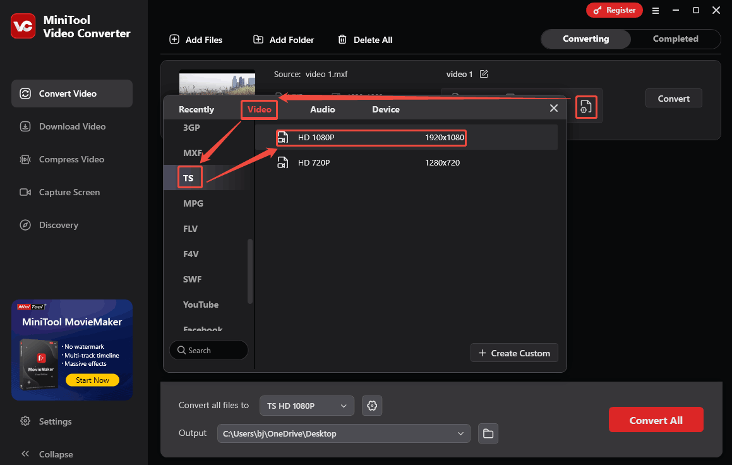732x465 pixels.
Task: Open the hamburger menu icon
Action: (x=656, y=10)
